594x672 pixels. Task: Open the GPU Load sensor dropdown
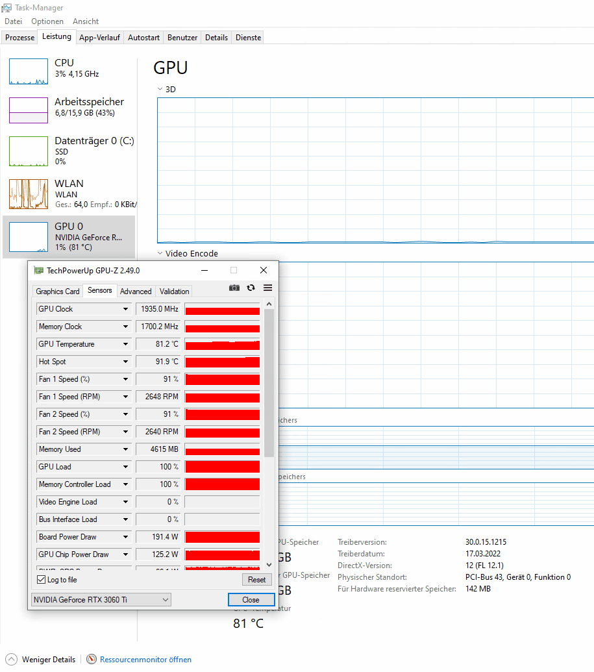coord(125,467)
